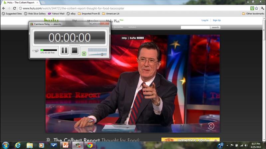Open the blue checkmark app on taskbar
Screen dimensions: 266x149
tap(54, 145)
